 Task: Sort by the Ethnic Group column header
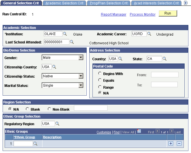pos(24,137)
